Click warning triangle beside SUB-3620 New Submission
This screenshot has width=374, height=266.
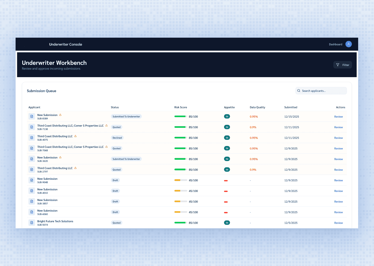tap(60, 157)
